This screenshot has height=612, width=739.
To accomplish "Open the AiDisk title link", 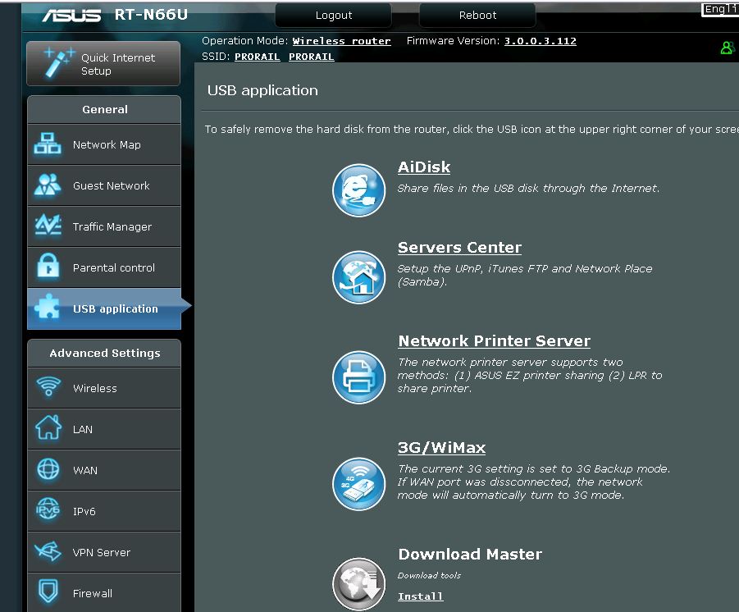I will [x=424, y=167].
